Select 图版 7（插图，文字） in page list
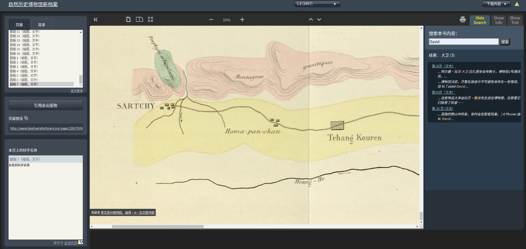Screen dimensions: 526x249 [x=41, y=84]
